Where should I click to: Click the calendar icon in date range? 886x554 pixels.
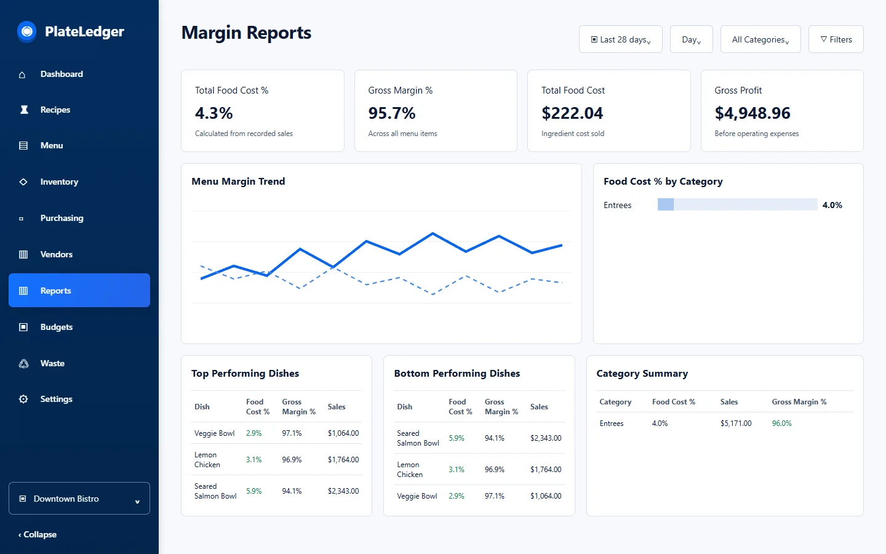[x=594, y=39]
